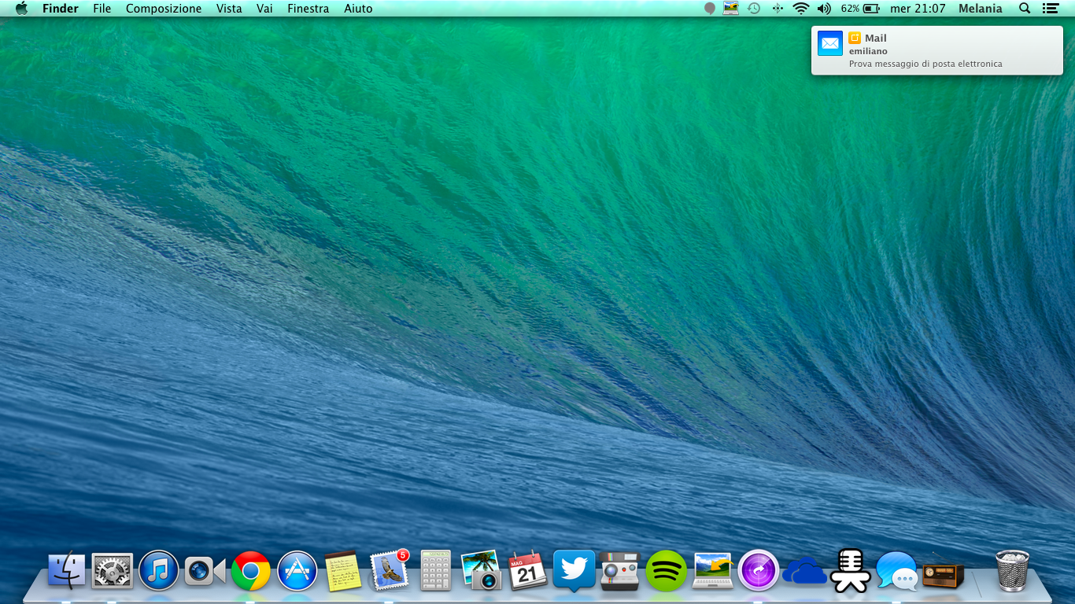
Task: Open the Apple menu
Action: click(x=21, y=9)
